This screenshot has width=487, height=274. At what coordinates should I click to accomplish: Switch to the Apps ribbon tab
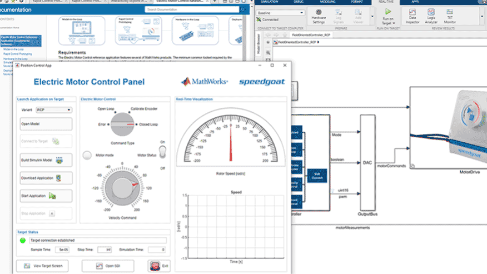coord(415,2)
